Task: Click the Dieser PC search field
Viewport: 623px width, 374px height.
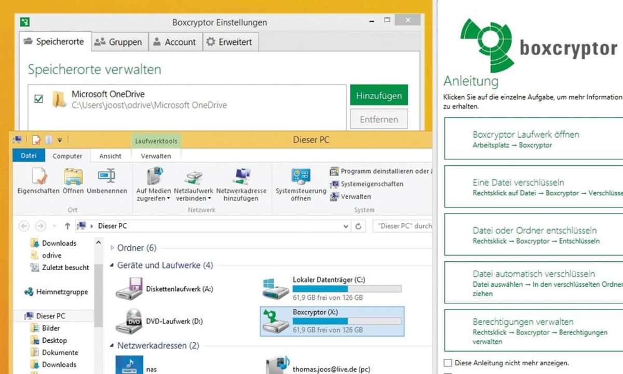Action: click(x=402, y=226)
